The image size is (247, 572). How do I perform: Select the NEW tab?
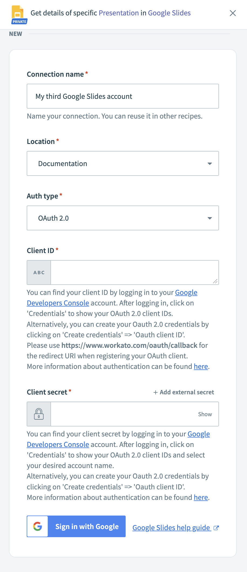pyautogui.click(x=15, y=33)
